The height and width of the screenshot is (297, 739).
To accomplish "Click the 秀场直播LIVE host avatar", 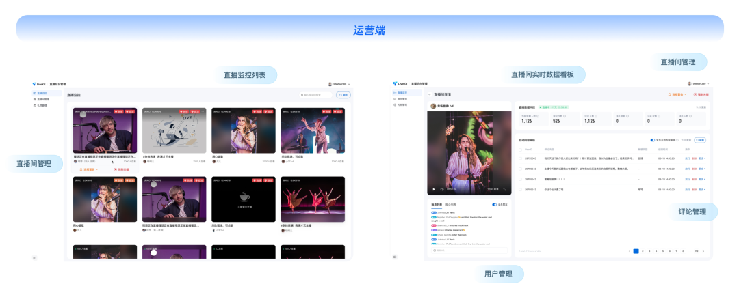I will [x=432, y=107].
